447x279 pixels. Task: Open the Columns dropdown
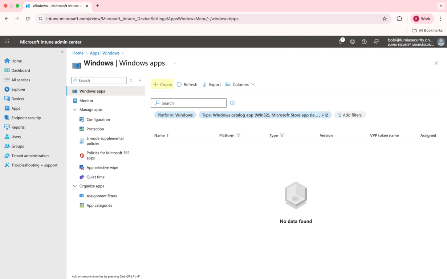(240, 84)
